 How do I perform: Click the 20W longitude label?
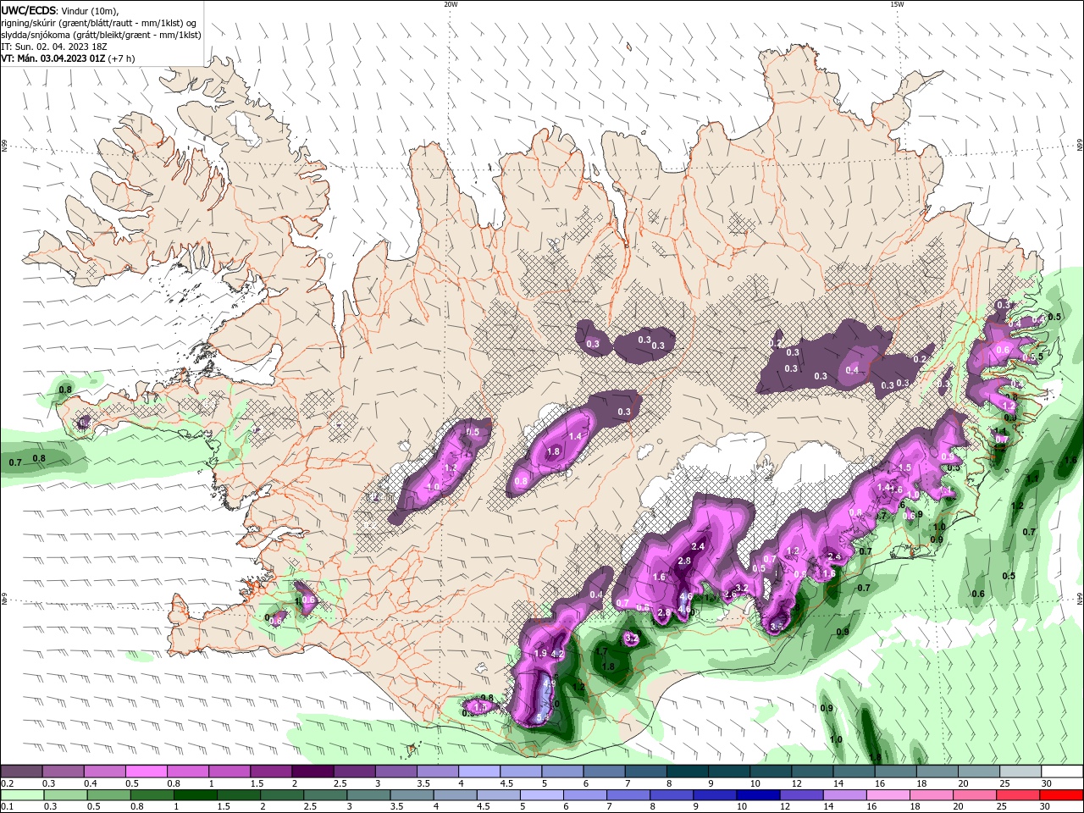pos(451,4)
